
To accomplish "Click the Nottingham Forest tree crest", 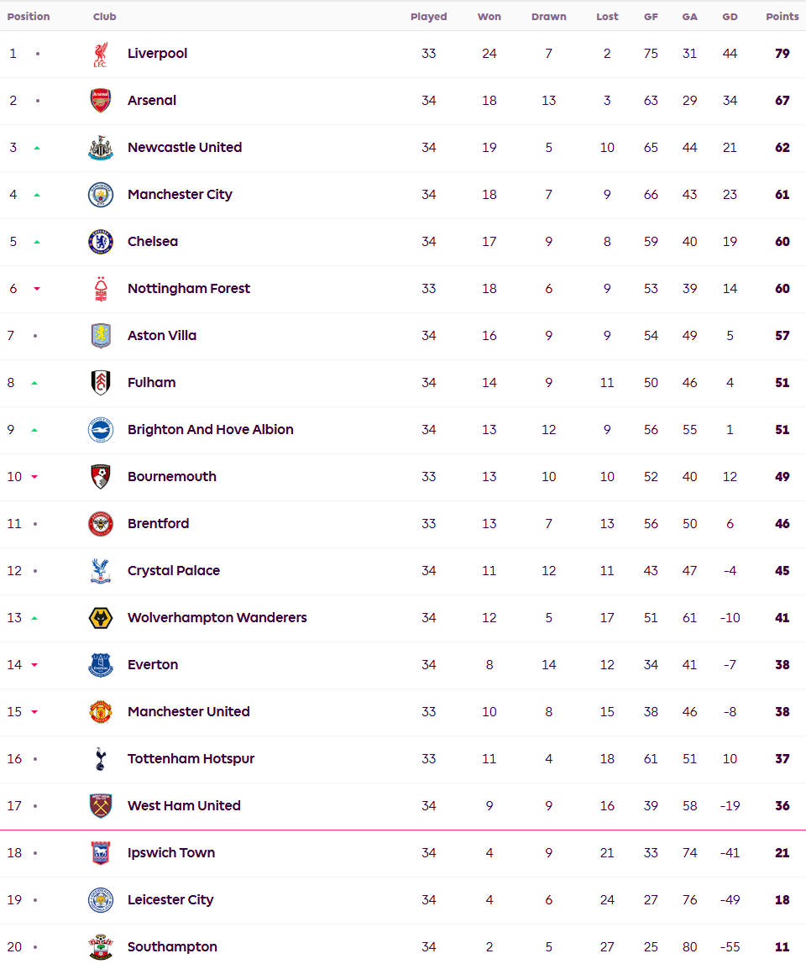I will (x=101, y=289).
